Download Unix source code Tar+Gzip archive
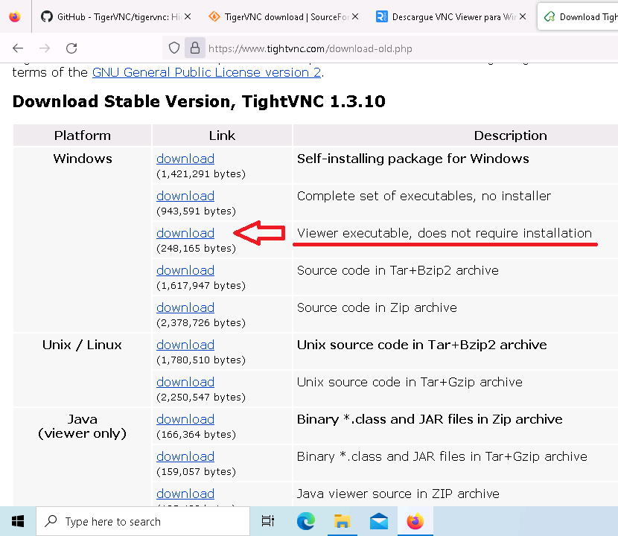 [185, 382]
